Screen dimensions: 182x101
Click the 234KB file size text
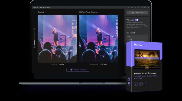coord(61,65)
